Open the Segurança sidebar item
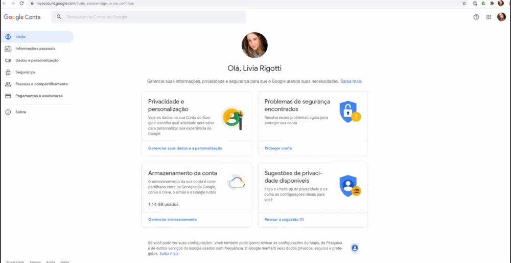The width and height of the screenshot is (511, 263). (25, 72)
